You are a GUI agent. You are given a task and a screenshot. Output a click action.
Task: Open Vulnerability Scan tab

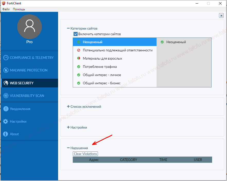[x=29, y=96]
